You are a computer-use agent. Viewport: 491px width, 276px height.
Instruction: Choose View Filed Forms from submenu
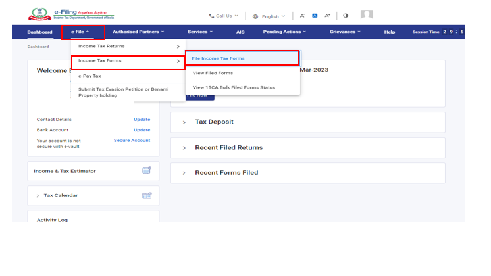click(213, 73)
